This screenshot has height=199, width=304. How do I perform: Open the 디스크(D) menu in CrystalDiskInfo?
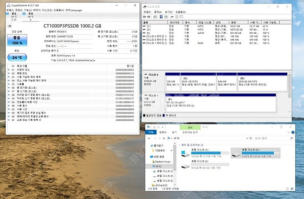pyautogui.click(x=47, y=10)
